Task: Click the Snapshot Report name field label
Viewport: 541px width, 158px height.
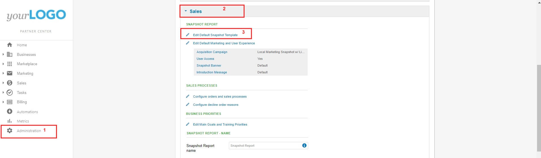Action: [200, 148]
